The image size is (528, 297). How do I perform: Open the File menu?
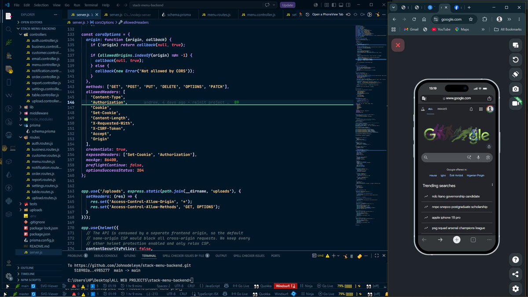coord(16,5)
